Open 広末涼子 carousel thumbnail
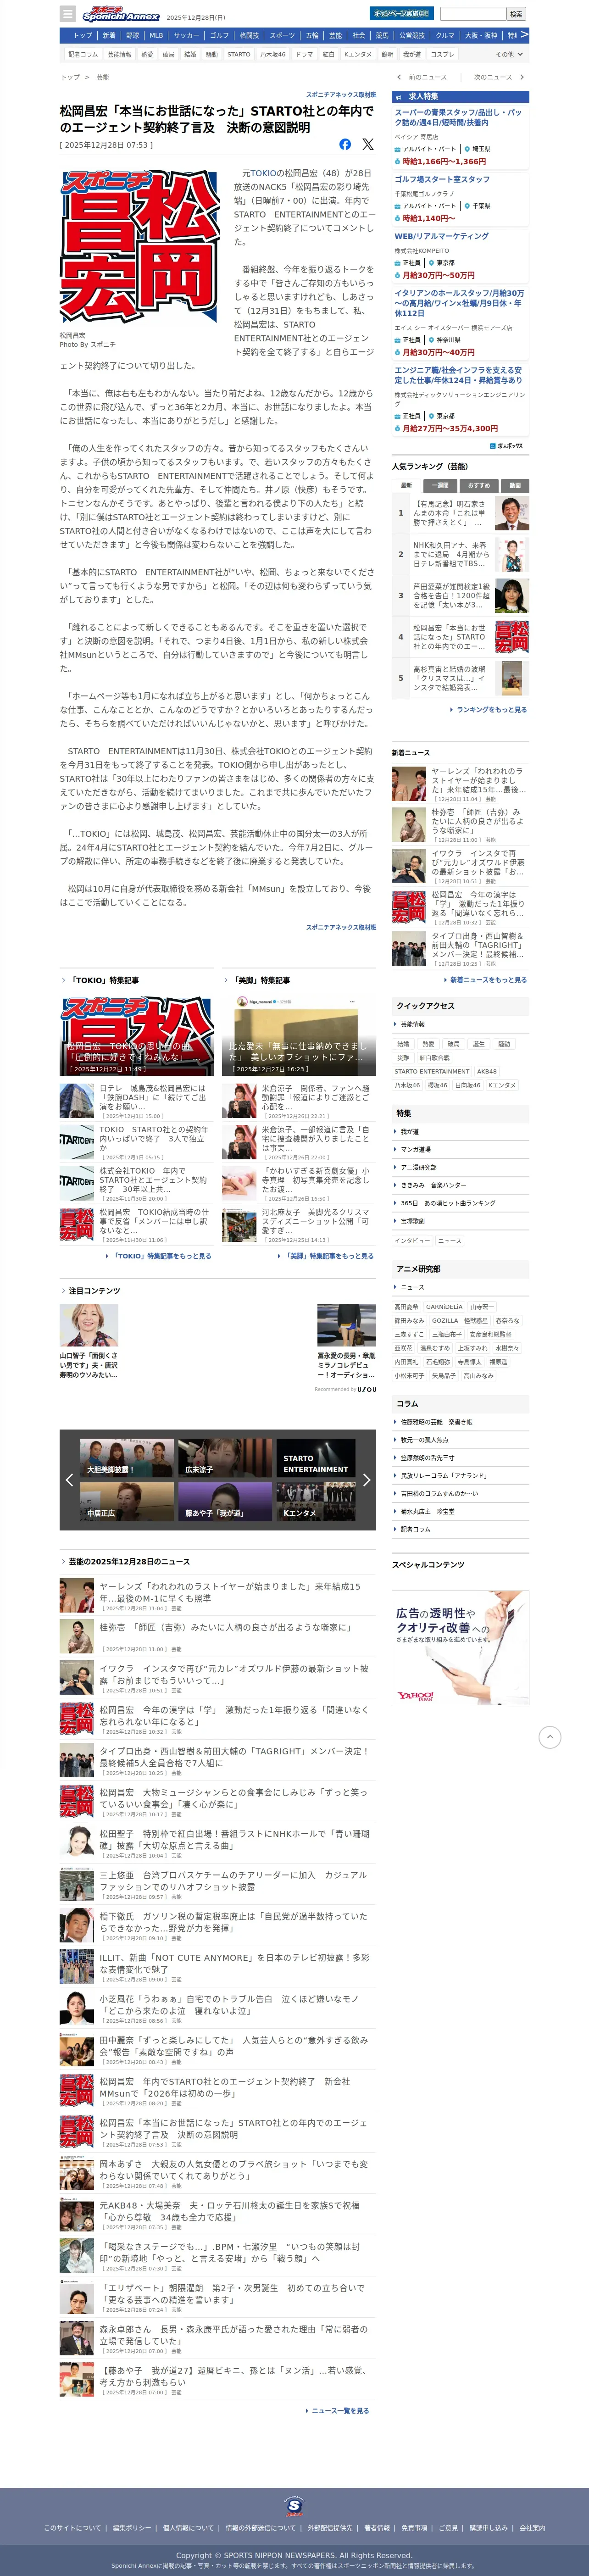Viewport: 589px width, 2576px height. pos(224,1457)
